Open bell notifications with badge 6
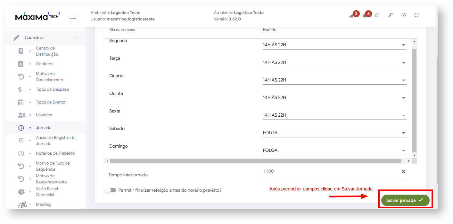 pyautogui.click(x=365, y=16)
